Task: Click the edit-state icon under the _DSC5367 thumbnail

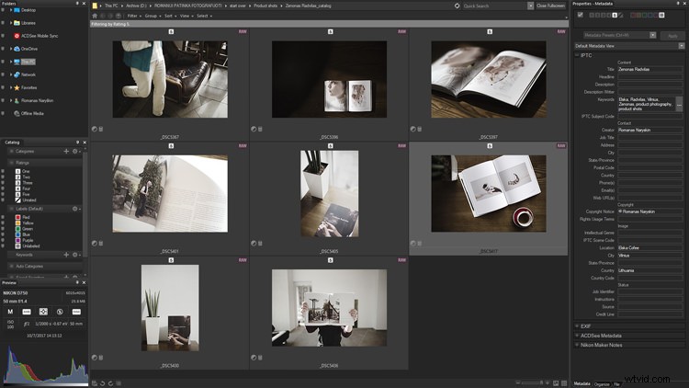Action: click(x=94, y=129)
